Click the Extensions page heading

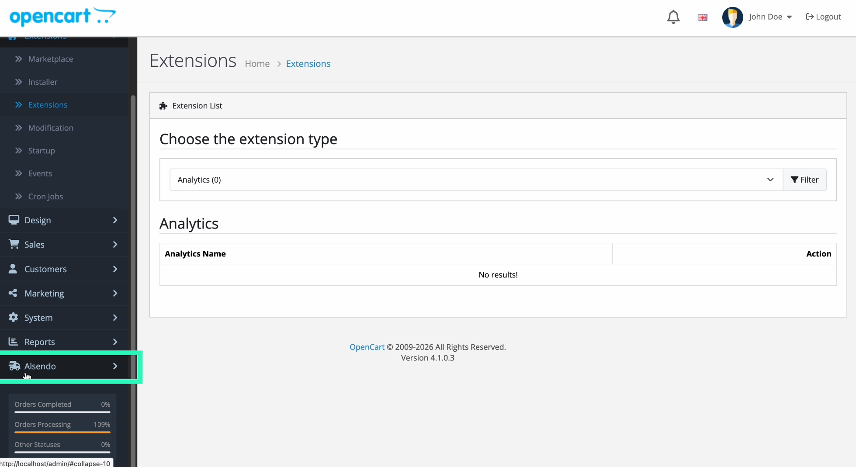[193, 61]
